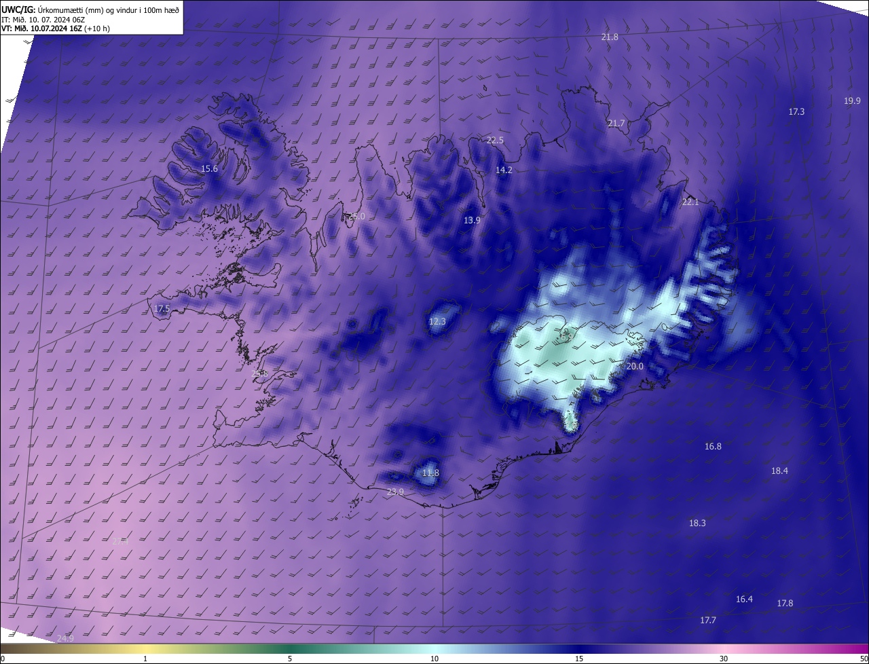
Task: Click the 23.9 value label
Action: tap(395, 492)
